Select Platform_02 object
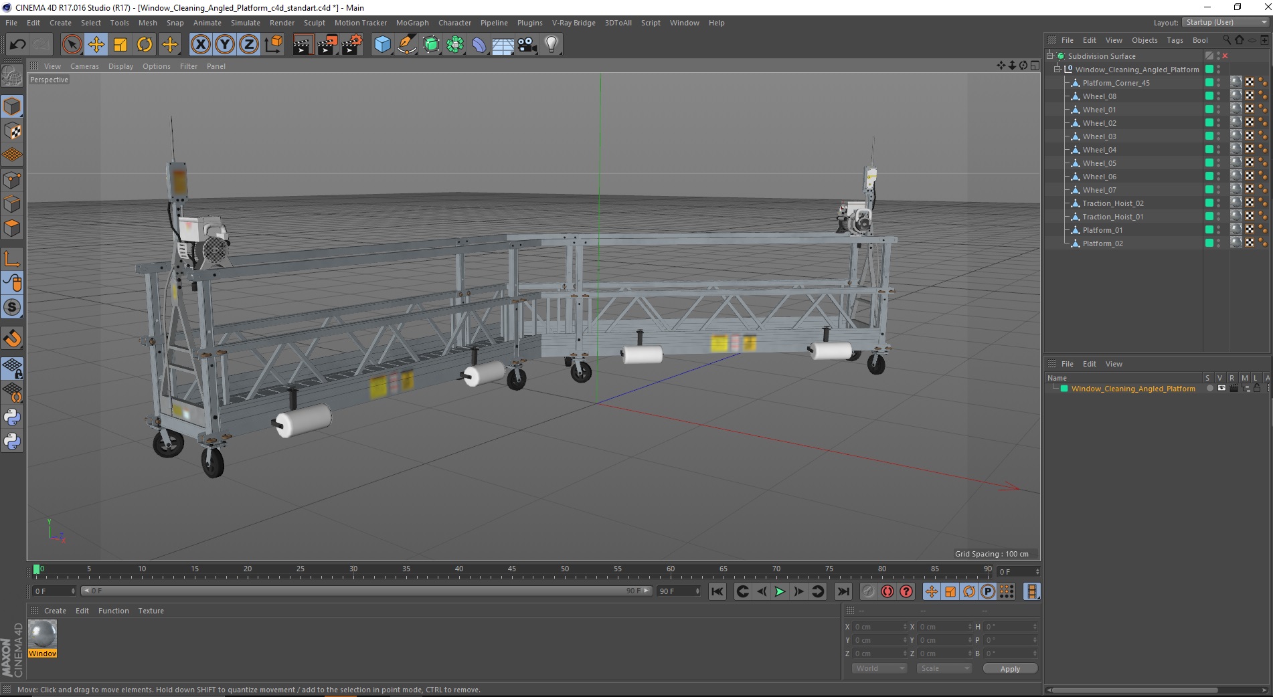The image size is (1273, 697). 1102,243
